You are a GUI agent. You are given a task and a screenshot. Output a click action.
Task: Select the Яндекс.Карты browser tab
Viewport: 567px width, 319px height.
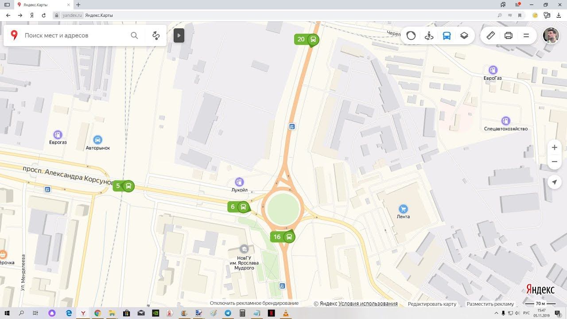[43, 4]
